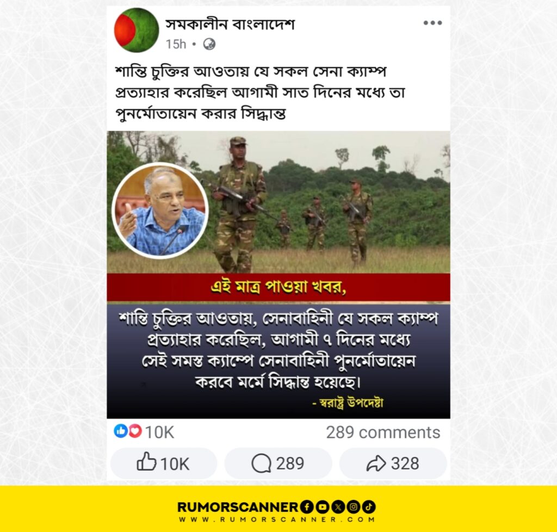Click the circular adviser portrait inset
The image size is (557, 532).
click(160, 210)
